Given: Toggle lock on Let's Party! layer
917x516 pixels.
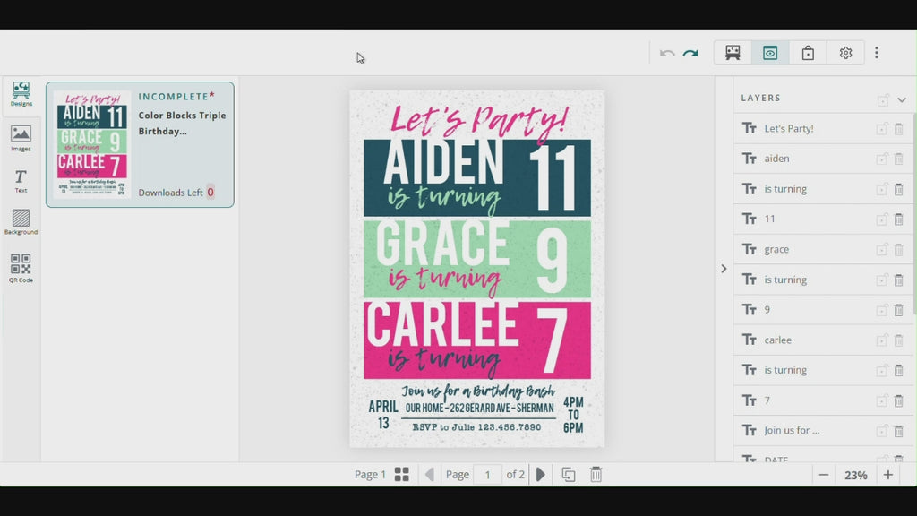Looking at the screenshot, I should [x=883, y=129].
